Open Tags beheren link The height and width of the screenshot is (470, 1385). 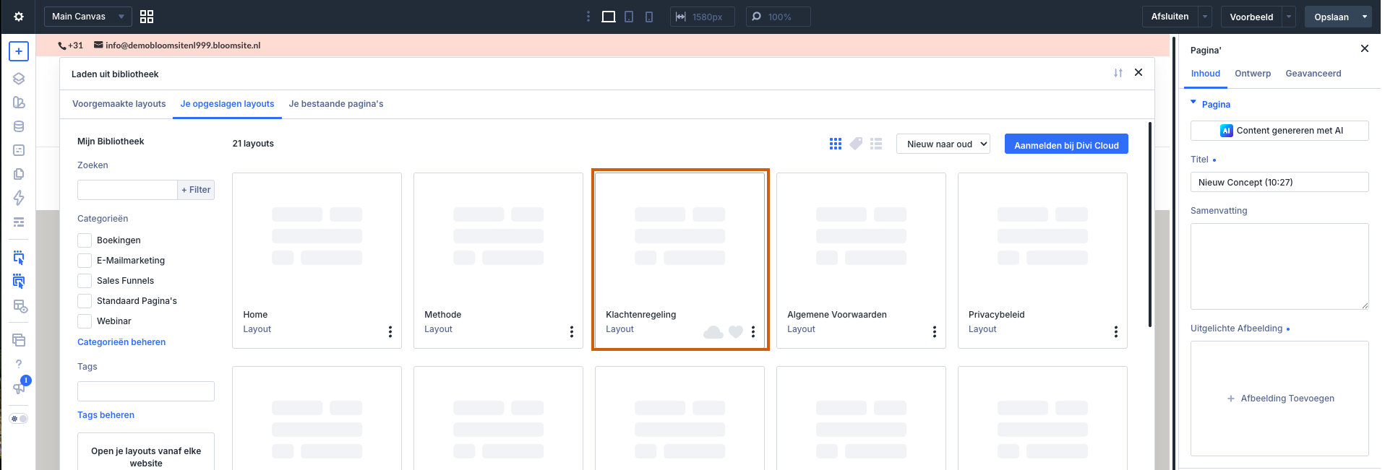(106, 415)
